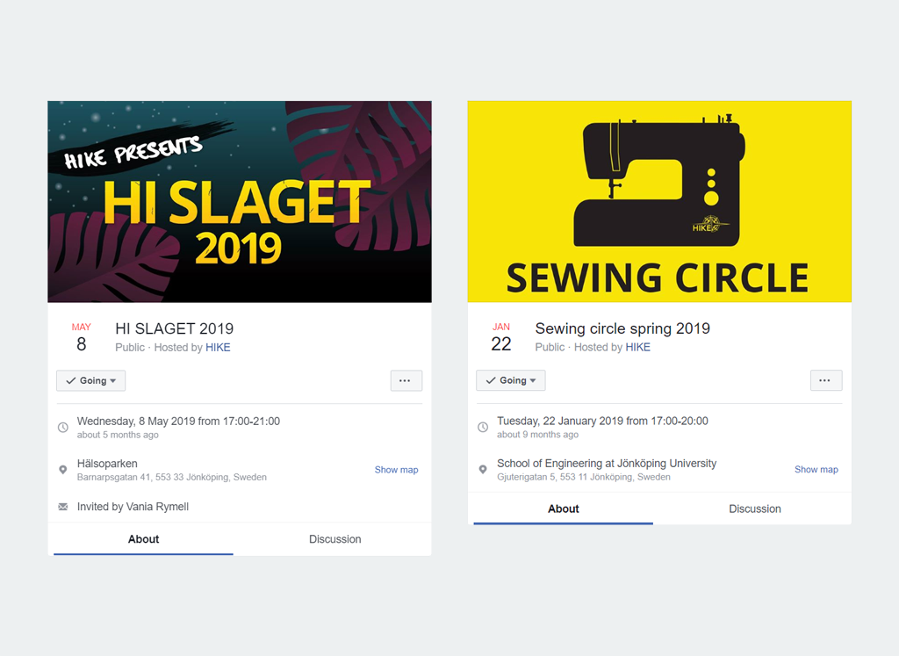
Task: Switch to Discussion tab in Sewing circle event
Action: point(754,508)
